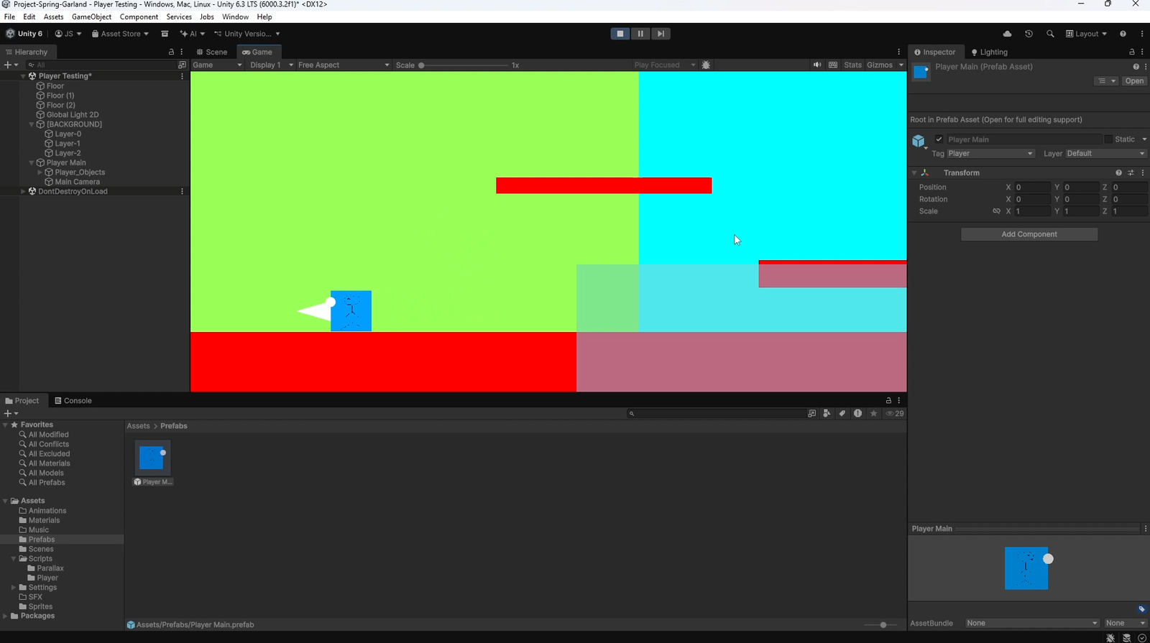The image size is (1150, 643).
Task: Select the Sprites folder
Action: (40, 606)
